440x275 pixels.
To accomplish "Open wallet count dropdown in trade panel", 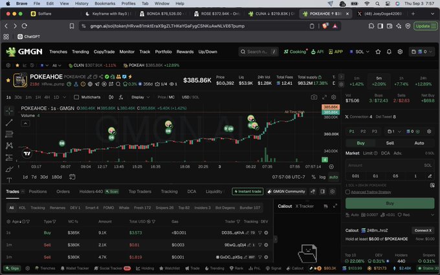I will [394, 131].
